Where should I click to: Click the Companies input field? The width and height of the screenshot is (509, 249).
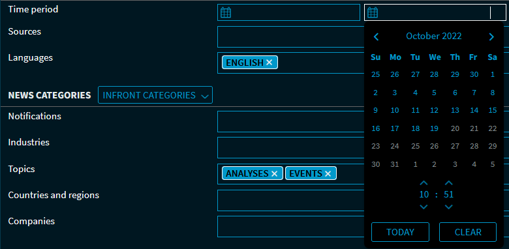point(290,227)
